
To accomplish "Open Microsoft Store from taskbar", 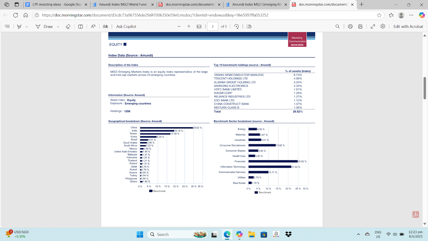I will [264, 235].
